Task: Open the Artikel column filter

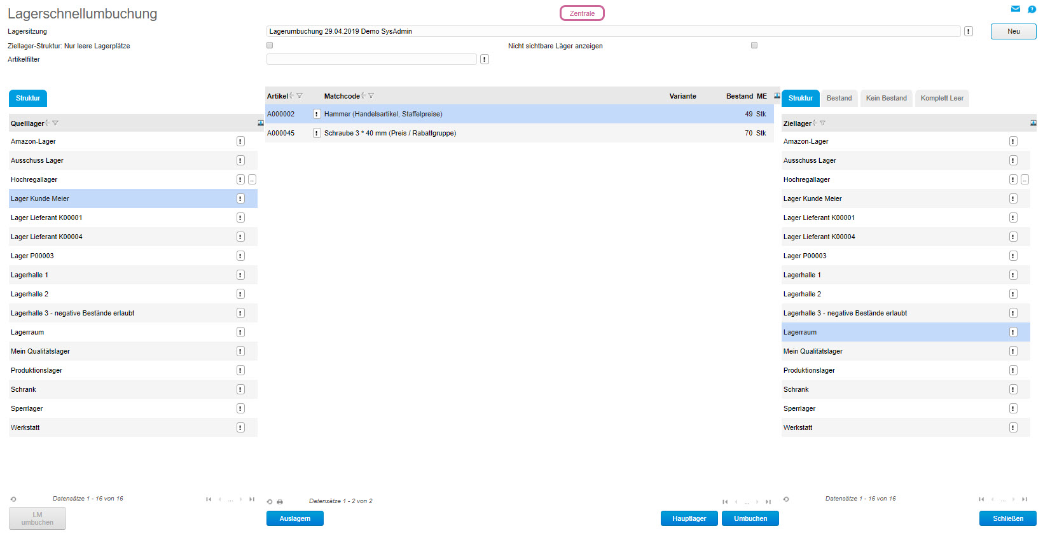Action: click(300, 96)
